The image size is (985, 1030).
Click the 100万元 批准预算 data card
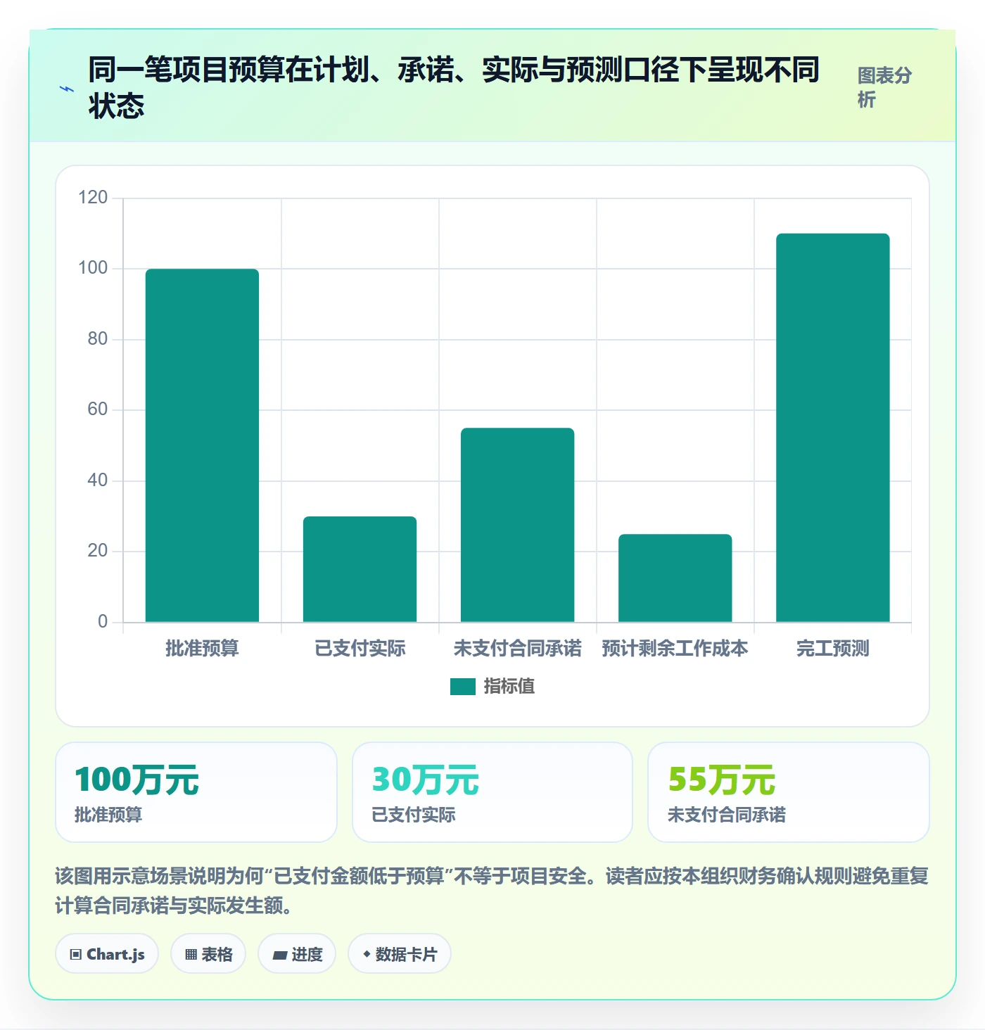(196, 792)
